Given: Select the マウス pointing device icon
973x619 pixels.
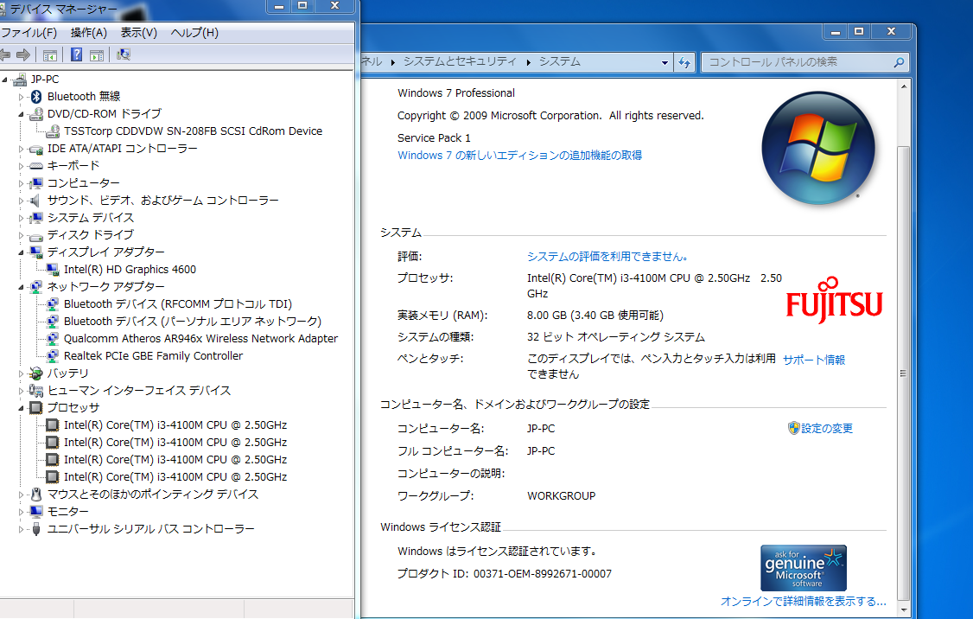Looking at the screenshot, I should tap(36, 495).
